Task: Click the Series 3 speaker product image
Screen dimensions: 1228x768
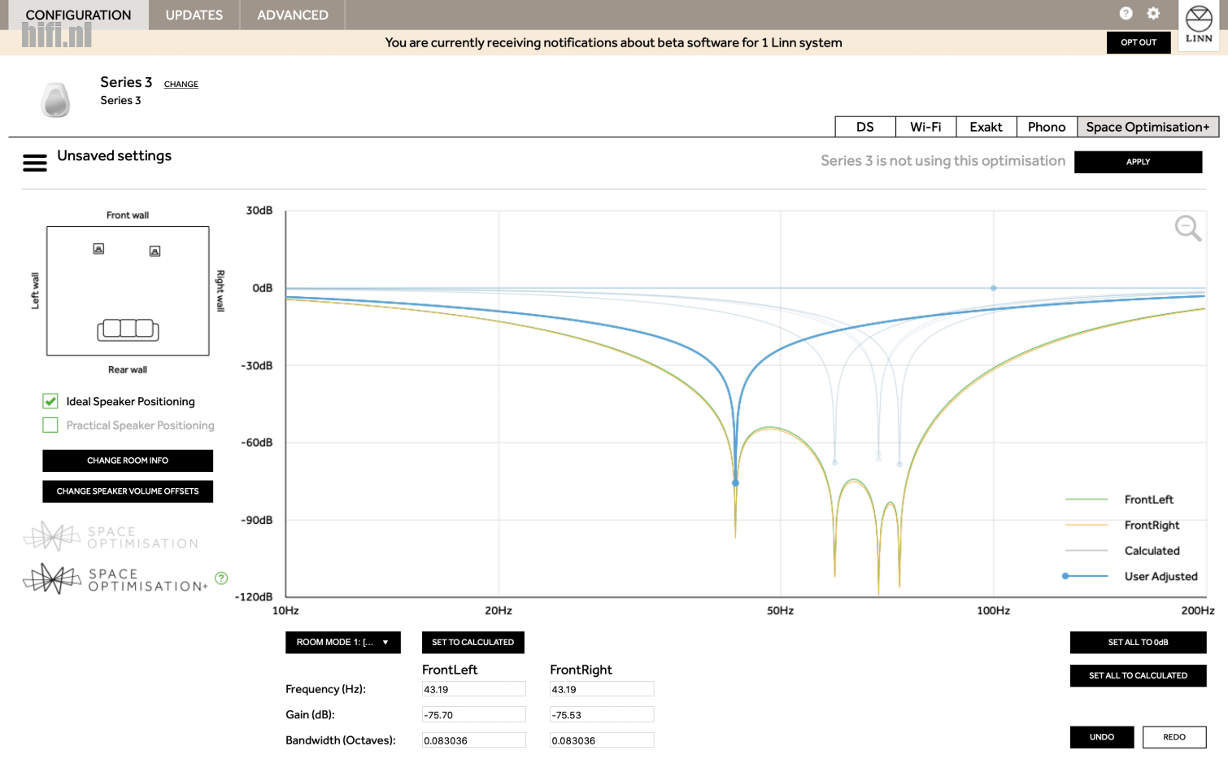Action: [55, 100]
